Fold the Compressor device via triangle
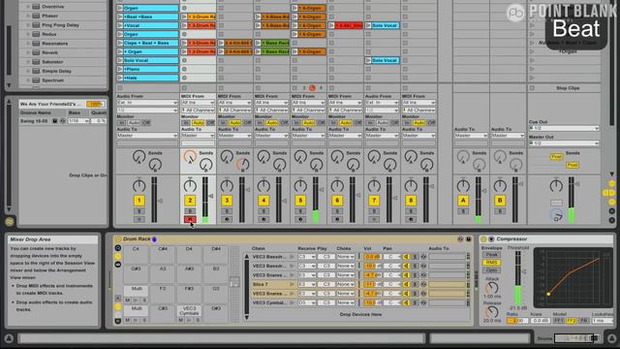620x349 pixels. coord(491,239)
